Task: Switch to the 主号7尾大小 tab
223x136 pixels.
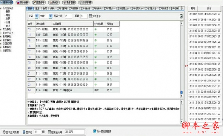Action: 151,9
